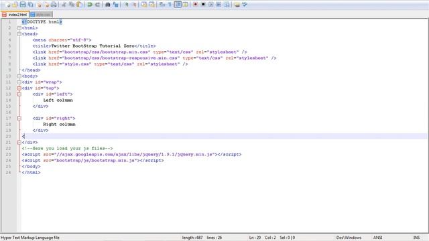The image size is (429, 241).
Task: Collapse the head fold on line 3
Action: pyautogui.click(x=19, y=34)
